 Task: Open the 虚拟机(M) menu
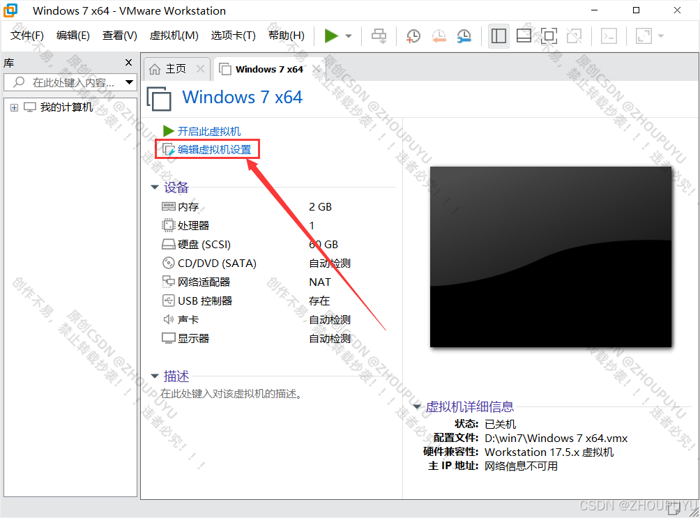click(174, 36)
